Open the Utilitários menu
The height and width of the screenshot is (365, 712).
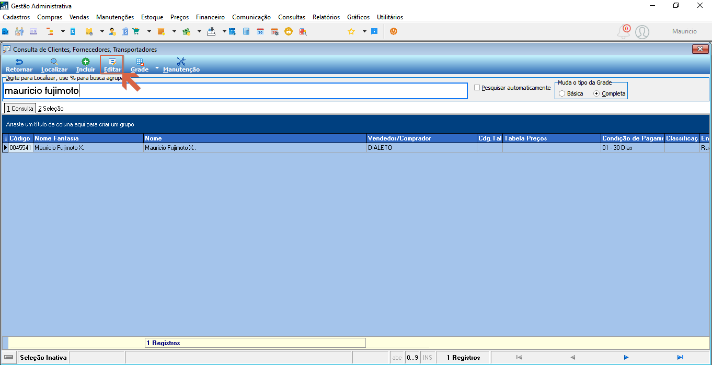tap(390, 17)
